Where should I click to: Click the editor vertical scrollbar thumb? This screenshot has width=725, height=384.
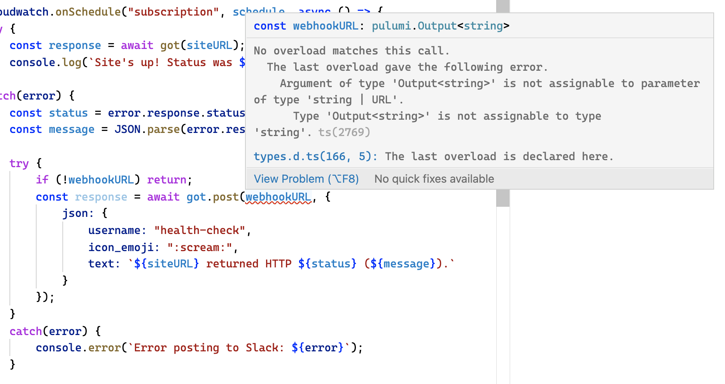coord(503,103)
